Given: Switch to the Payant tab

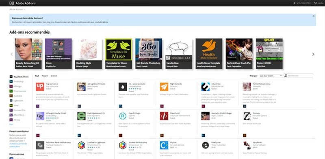Looking at the screenshot, I should 45,76.
